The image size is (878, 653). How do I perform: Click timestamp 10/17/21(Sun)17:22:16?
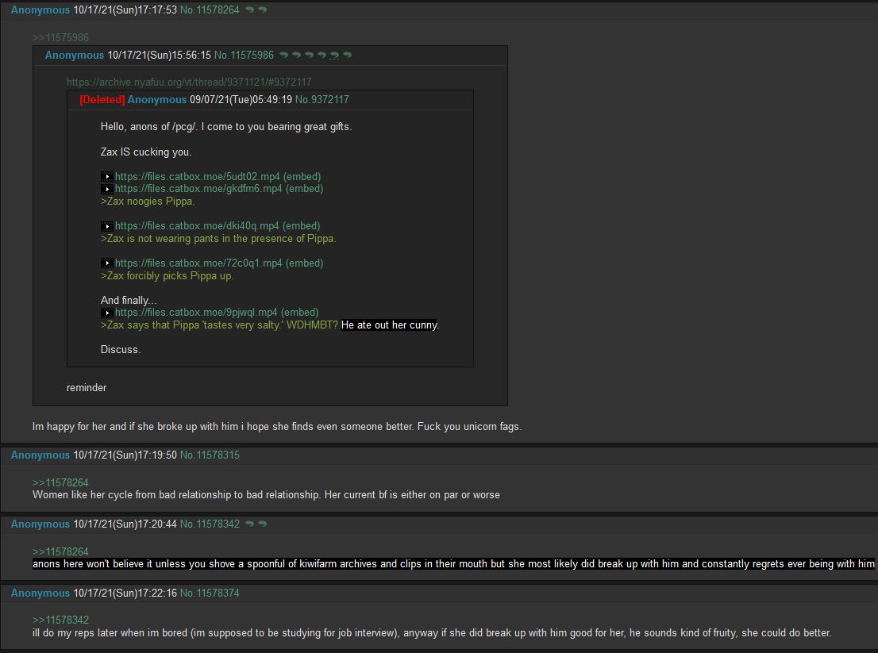(125, 593)
